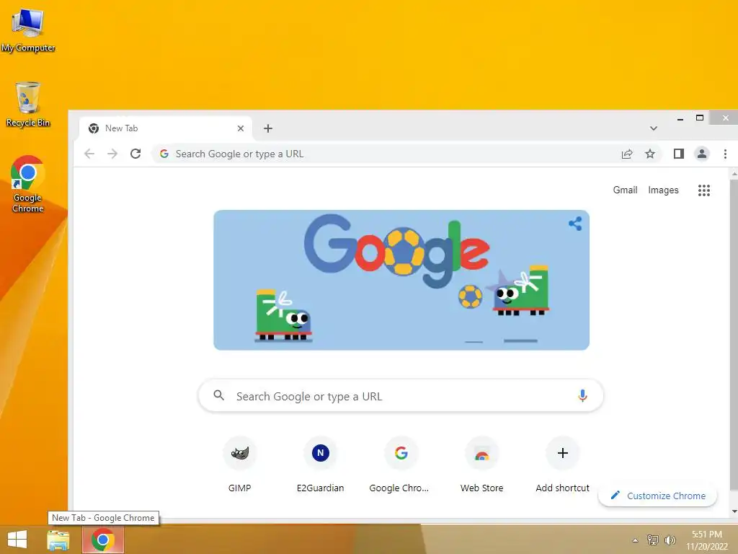
Task: Open the Web Store shortcut tile
Action: pos(482,465)
